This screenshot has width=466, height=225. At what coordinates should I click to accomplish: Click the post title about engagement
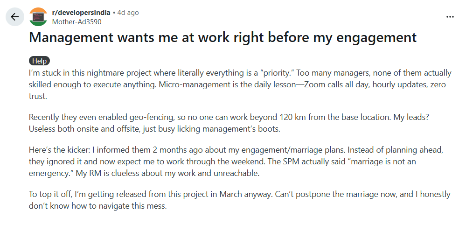pyautogui.click(x=223, y=38)
